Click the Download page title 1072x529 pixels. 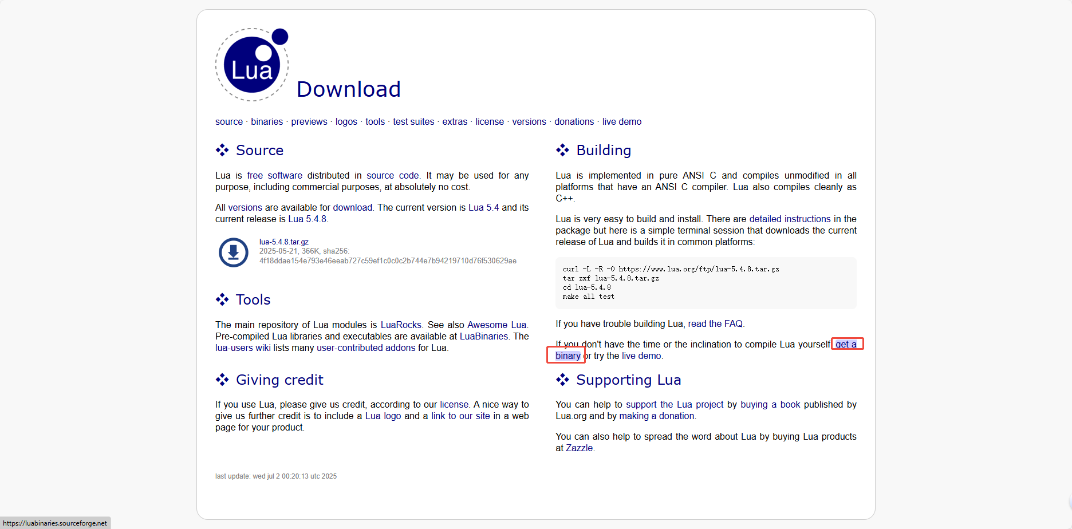pyautogui.click(x=349, y=89)
